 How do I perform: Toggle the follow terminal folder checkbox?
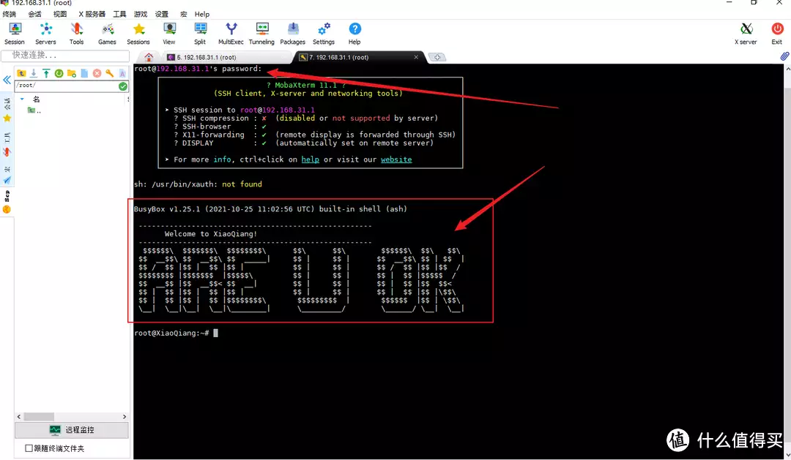[x=29, y=448]
